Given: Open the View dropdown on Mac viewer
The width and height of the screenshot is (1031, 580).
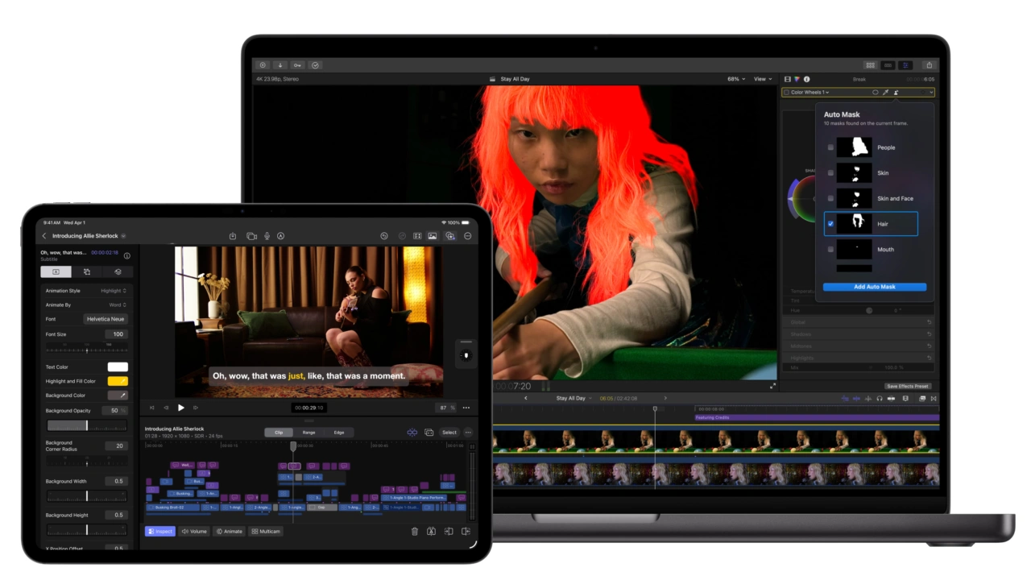Looking at the screenshot, I should (762, 79).
